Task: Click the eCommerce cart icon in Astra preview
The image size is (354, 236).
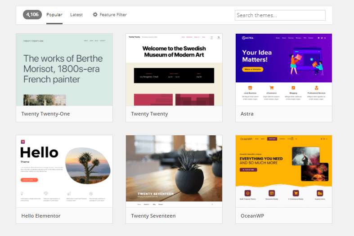Action: pos(271,88)
